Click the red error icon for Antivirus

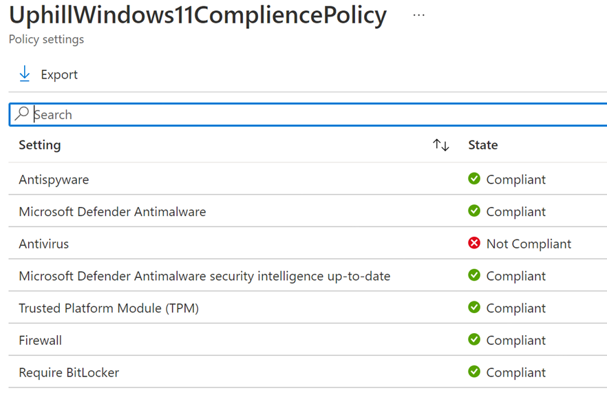(474, 244)
